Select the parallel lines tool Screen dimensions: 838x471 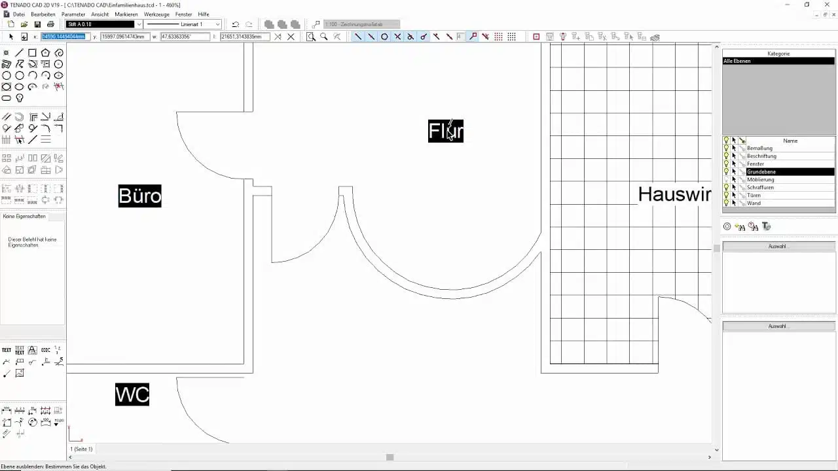pos(6,117)
